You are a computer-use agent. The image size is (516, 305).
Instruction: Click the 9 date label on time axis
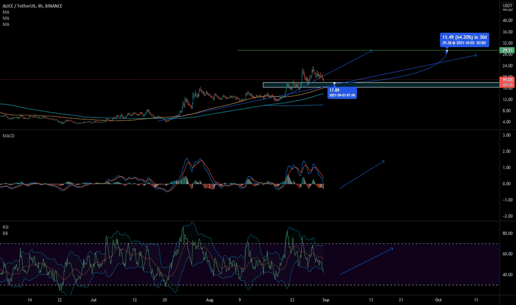coord(240,300)
